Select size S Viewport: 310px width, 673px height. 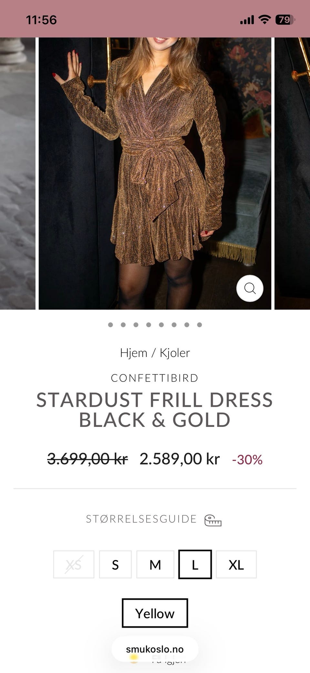(115, 565)
